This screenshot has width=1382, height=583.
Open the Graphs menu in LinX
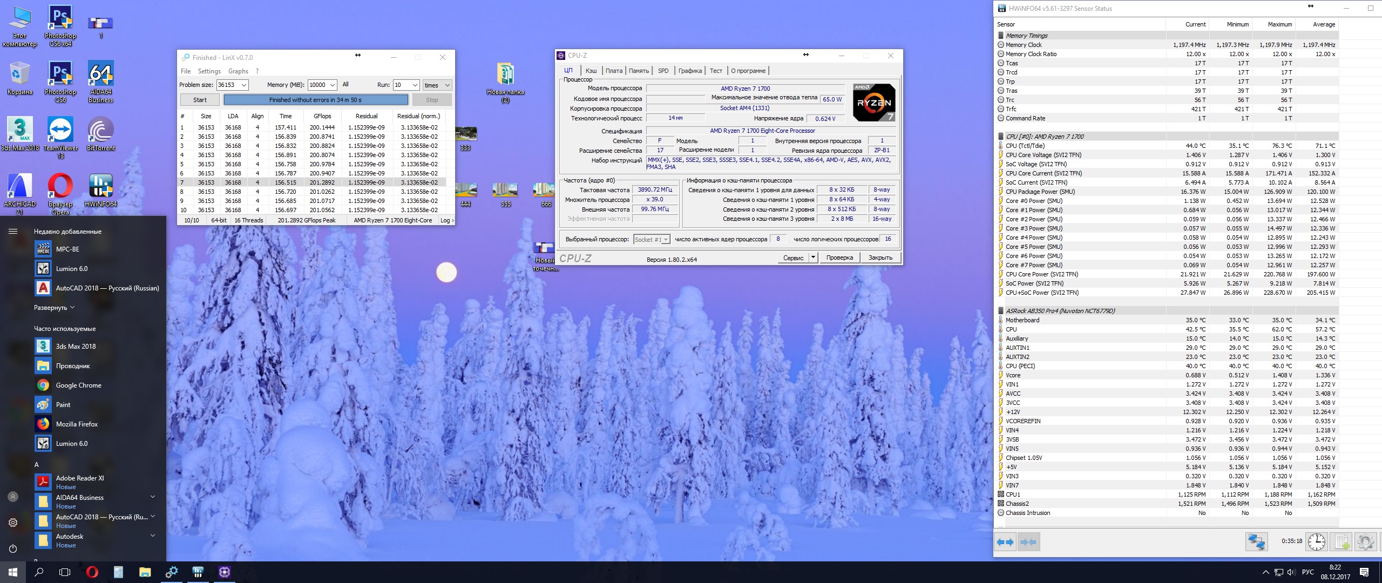[x=238, y=71]
